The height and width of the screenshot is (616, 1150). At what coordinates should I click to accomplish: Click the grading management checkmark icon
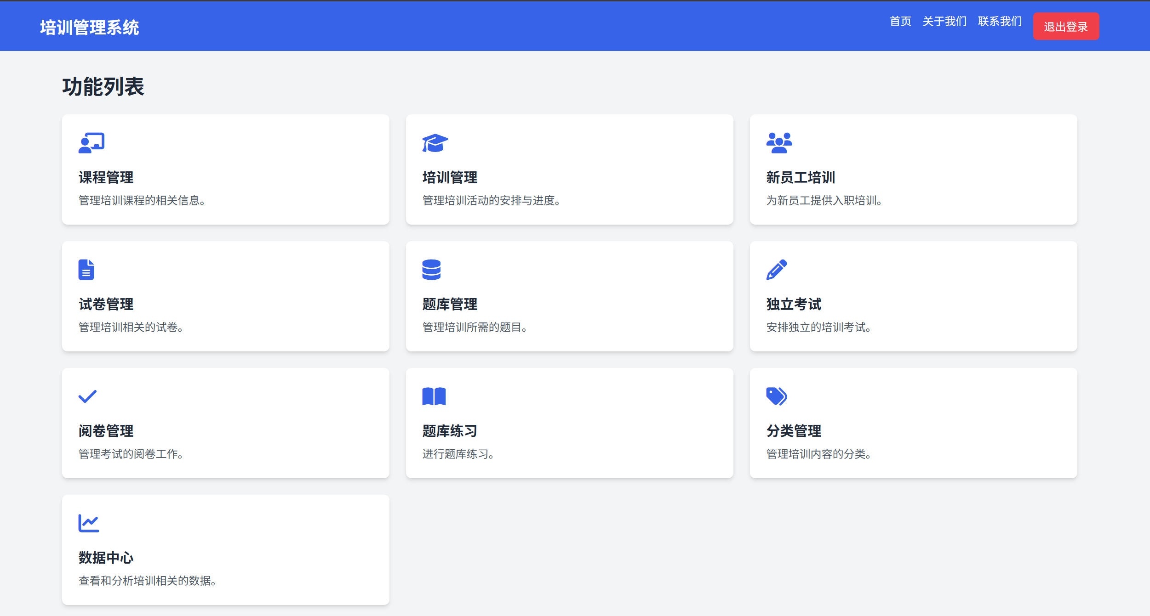pyautogui.click(x=87, y=396)
